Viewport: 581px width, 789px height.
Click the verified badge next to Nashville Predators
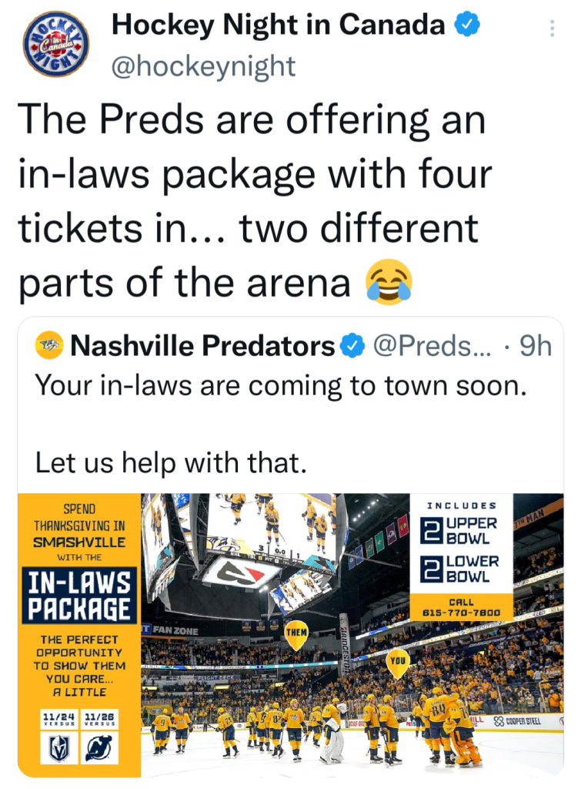pos(352,347)
